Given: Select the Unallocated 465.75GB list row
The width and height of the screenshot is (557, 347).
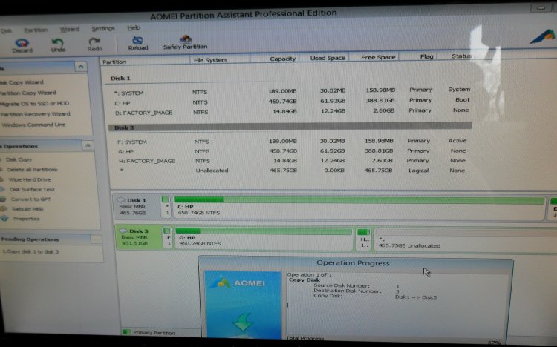Looking at the screenshot, I should click(291, 171).
